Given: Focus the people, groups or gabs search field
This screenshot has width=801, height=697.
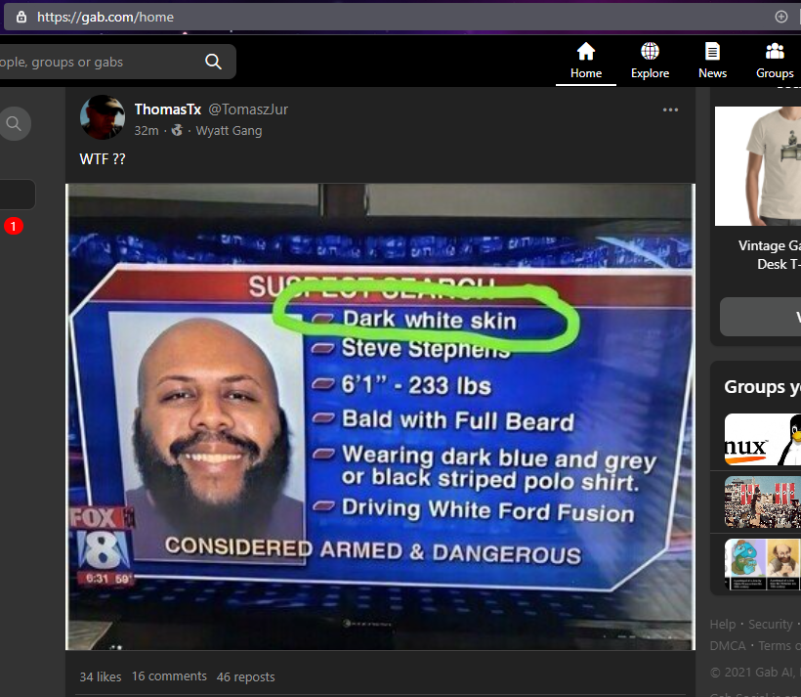Looking at the screenshot, I should (98, 63).
